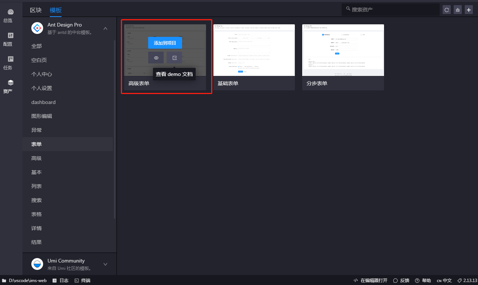Click the 反馈 text link
478x285 pixels.
[405, 281]
